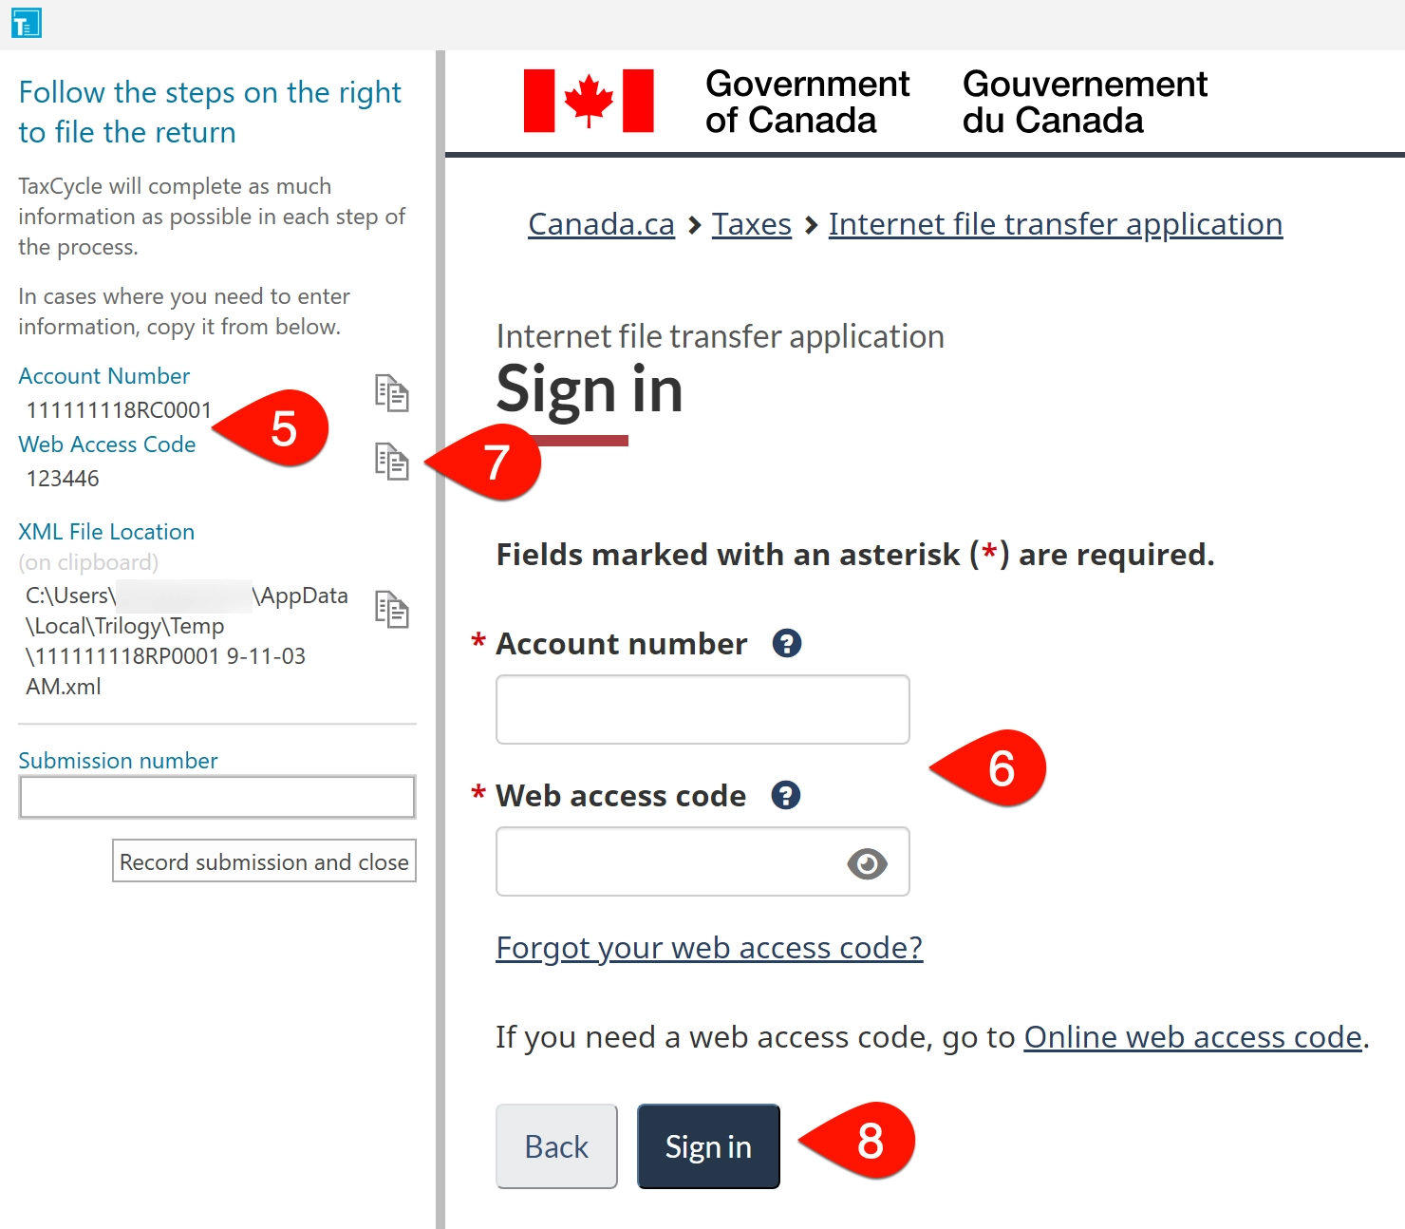Copy the Account Number to clipboard
Image resolution: width=1405 pixels, height=1229 pixels.
(x=391, y=392)
